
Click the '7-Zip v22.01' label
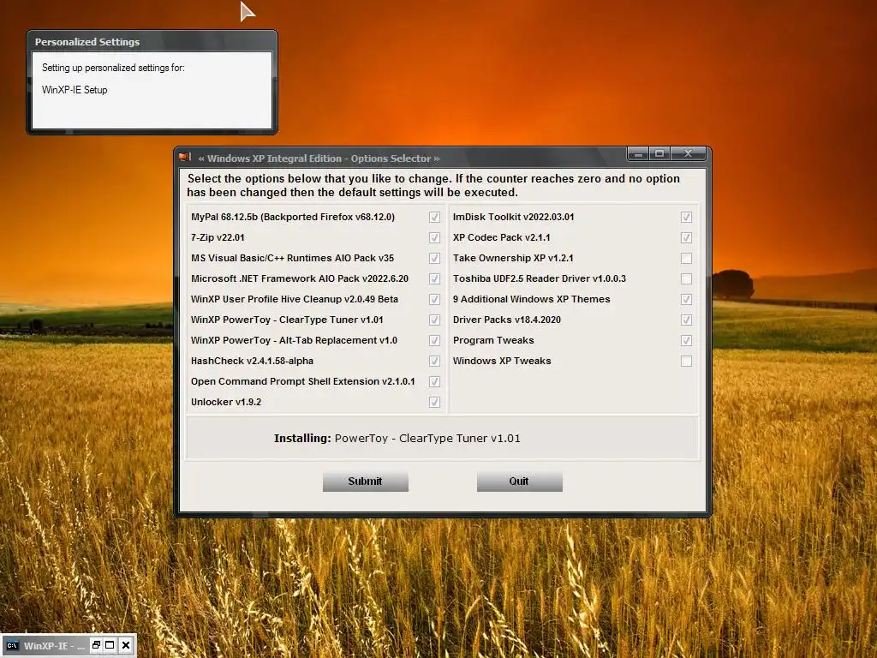click(218, 238)
